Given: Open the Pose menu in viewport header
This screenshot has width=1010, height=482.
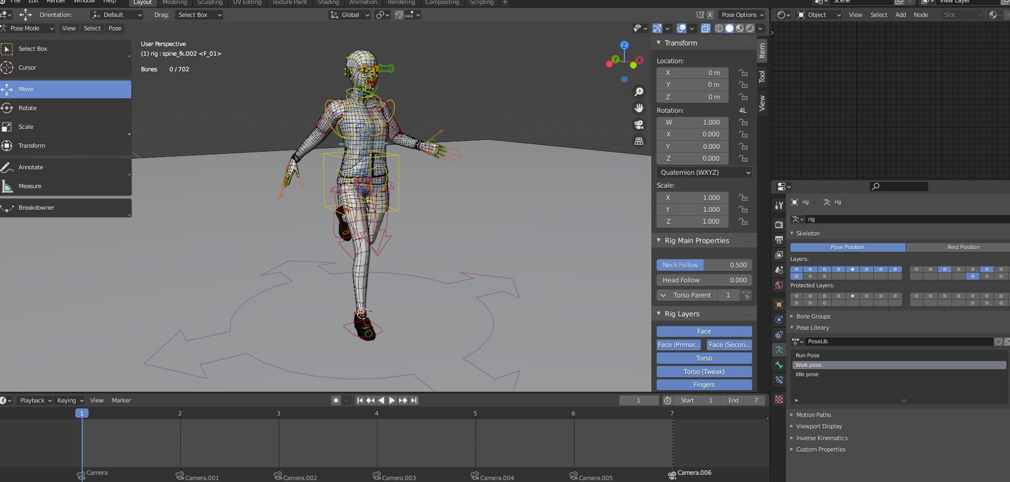Looking at the screenshot, I should [x=115, y=28].
